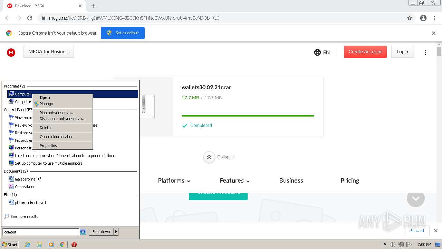Click the scroll-down circular arrow button
This screenshot has width=442, height=249.
(x=416, y=198)
